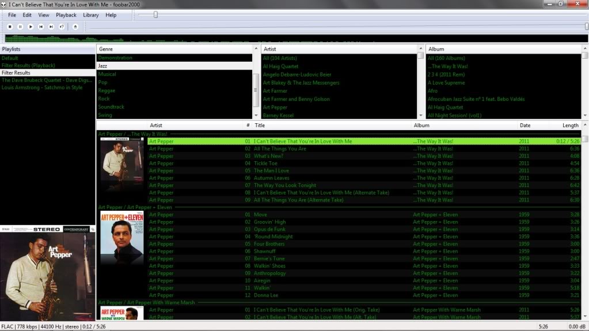Select track 09 Anthropology
Screen dimensions: 589x331
(x=364, y=273)
